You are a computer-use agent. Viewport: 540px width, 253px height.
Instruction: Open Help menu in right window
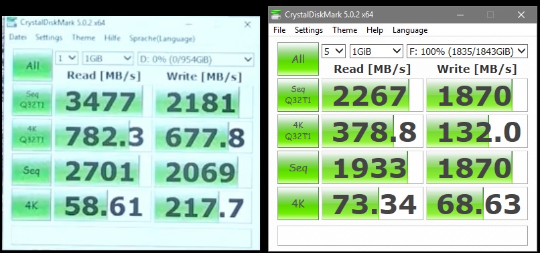pos(375,30)
